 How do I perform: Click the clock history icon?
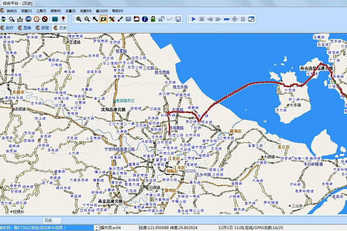click(x=36, y=19)
